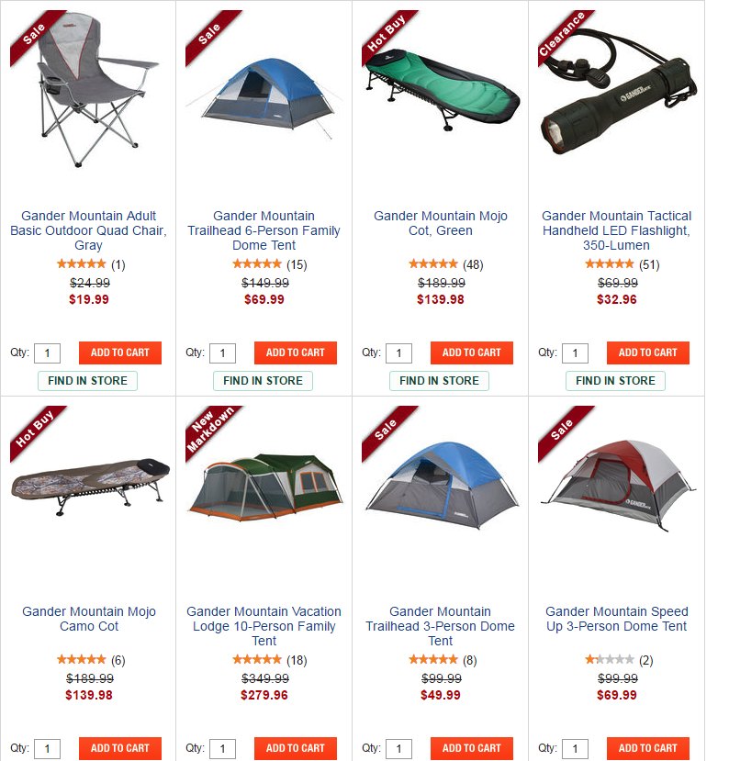Add the $69.99 Trailhead 6-Person Tent to cart
This screenshot has height=761, width=729.
coord(295,353)
